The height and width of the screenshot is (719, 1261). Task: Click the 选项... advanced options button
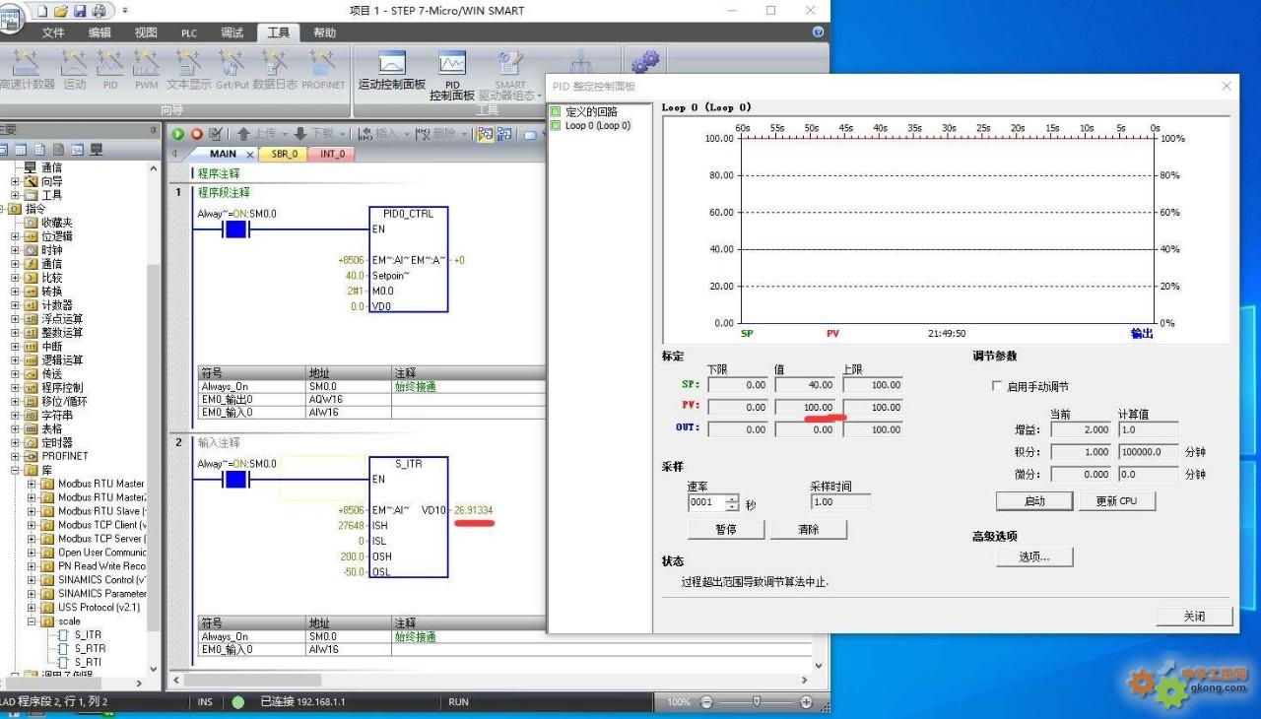1034,556
